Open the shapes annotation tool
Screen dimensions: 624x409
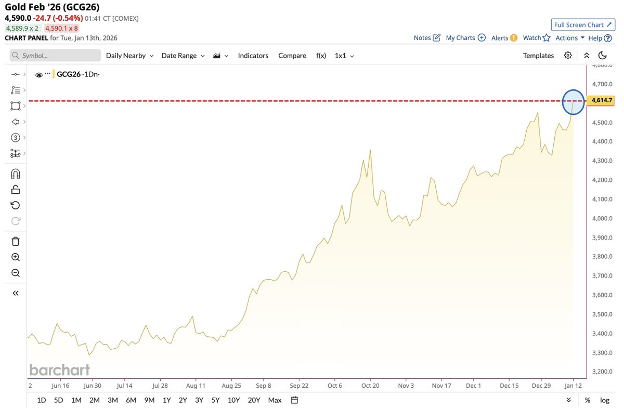[15, 105]
